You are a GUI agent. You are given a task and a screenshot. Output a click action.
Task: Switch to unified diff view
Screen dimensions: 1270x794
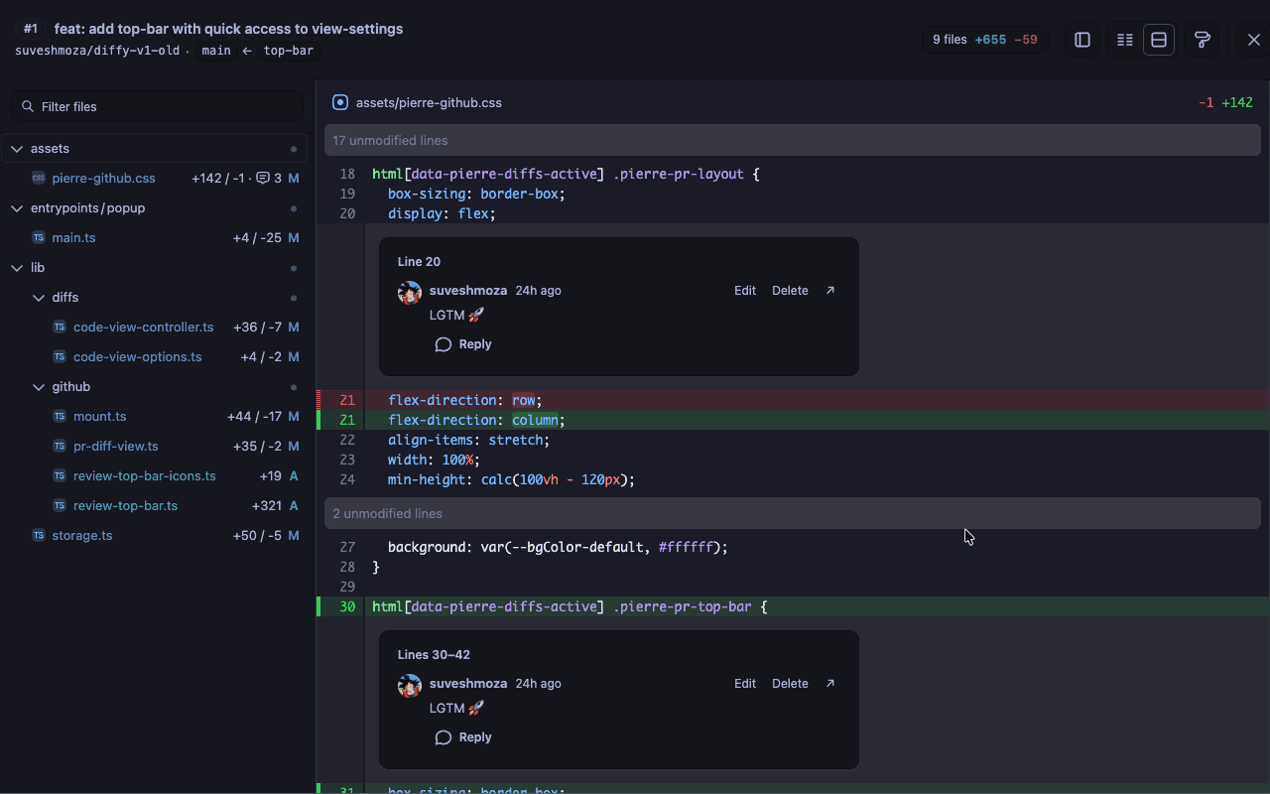(1159, 40)
